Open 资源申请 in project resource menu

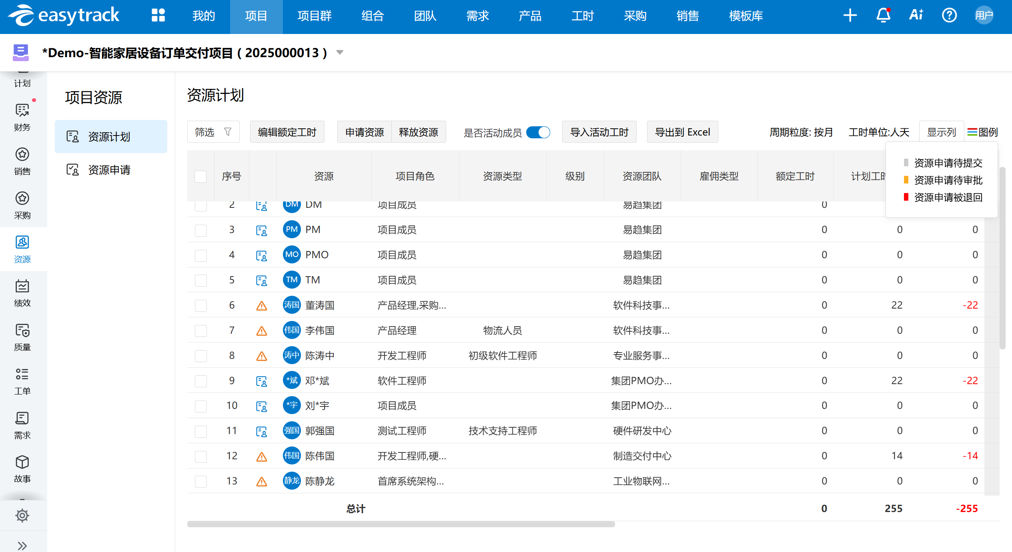click(109, 170)
